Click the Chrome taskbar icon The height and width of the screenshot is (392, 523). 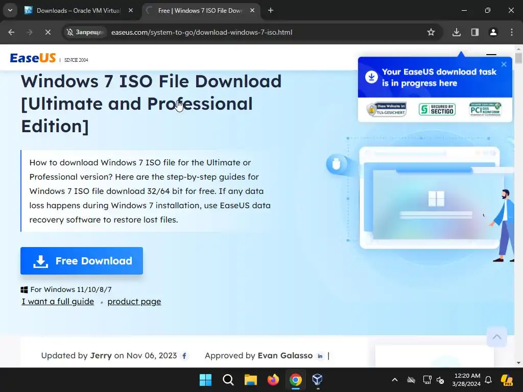296,380
